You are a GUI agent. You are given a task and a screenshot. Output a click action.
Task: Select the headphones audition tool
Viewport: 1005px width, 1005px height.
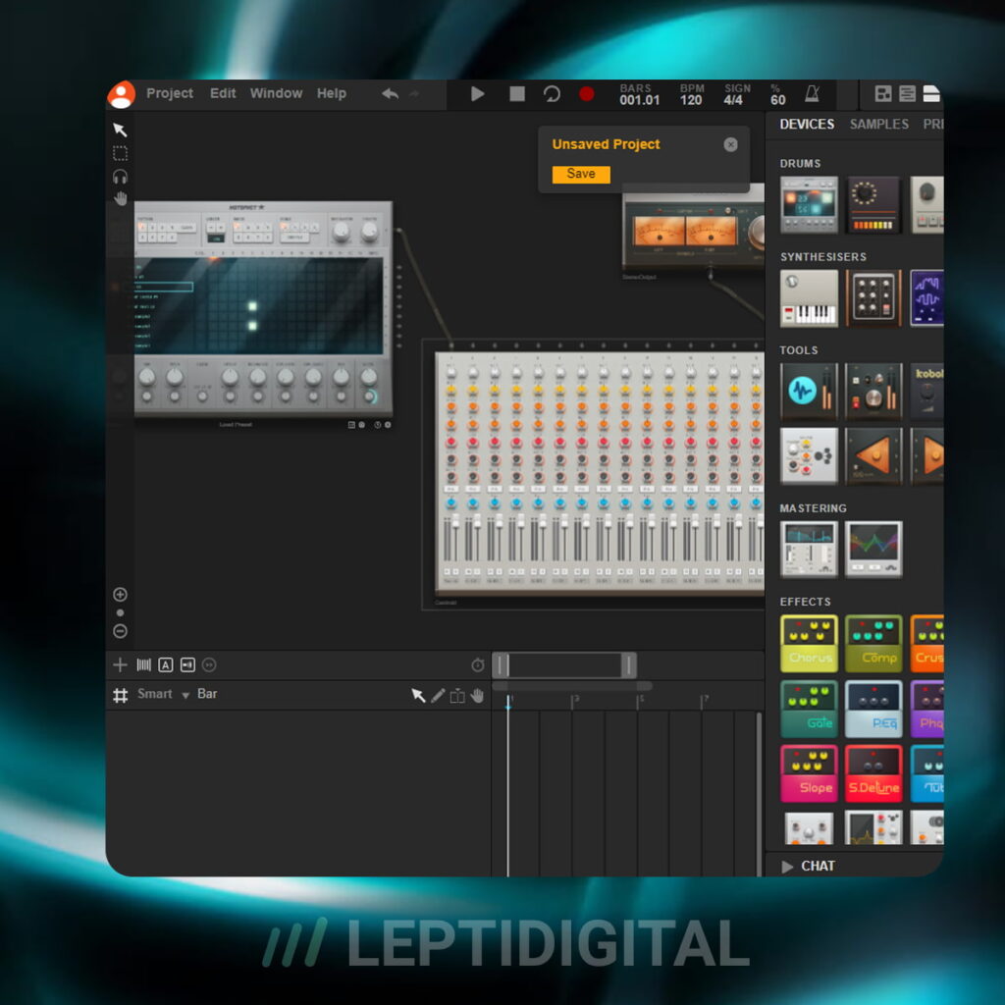pos(120,177)
